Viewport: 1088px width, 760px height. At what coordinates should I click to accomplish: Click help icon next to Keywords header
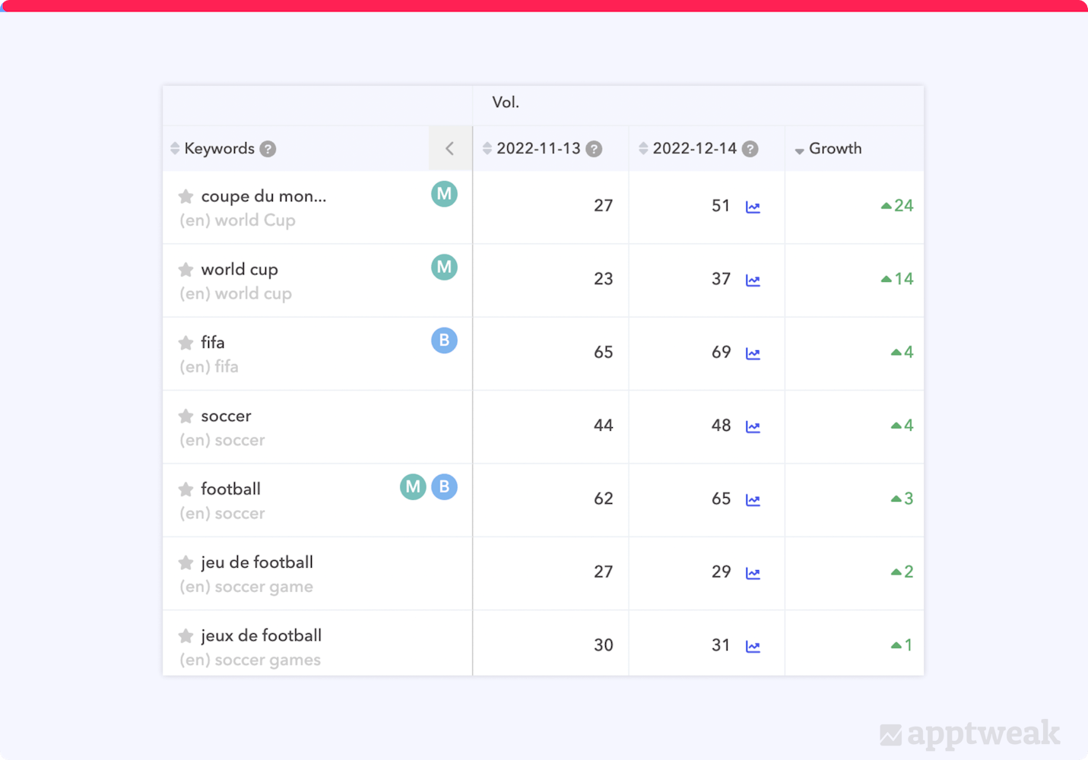(x=268, y=149)
